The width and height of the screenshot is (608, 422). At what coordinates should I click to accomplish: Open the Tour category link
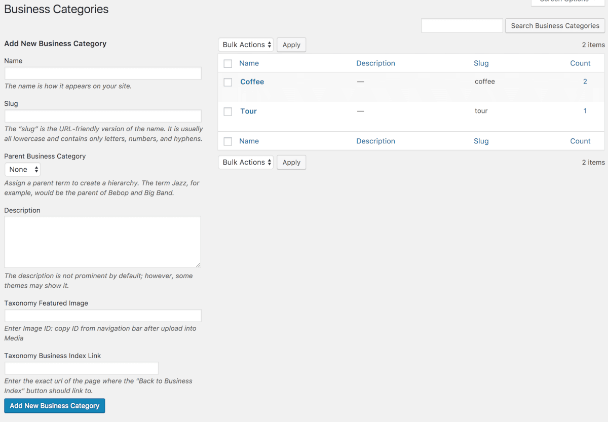click(x=248, y=111)
